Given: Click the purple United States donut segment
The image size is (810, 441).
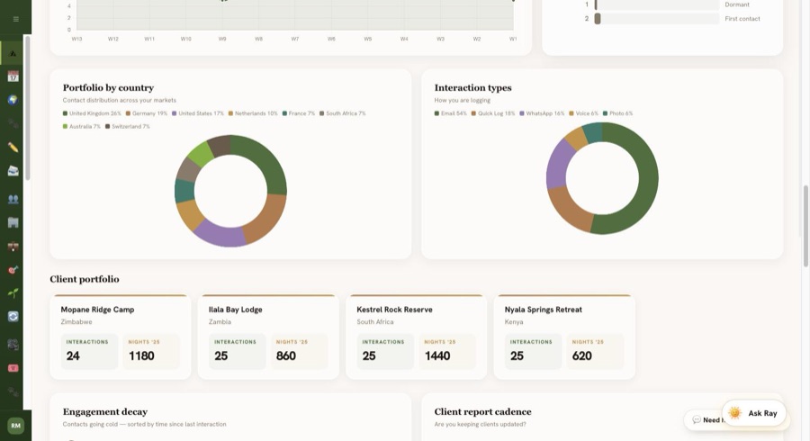Looking at the screenshot, I should [x=220, y=235].
